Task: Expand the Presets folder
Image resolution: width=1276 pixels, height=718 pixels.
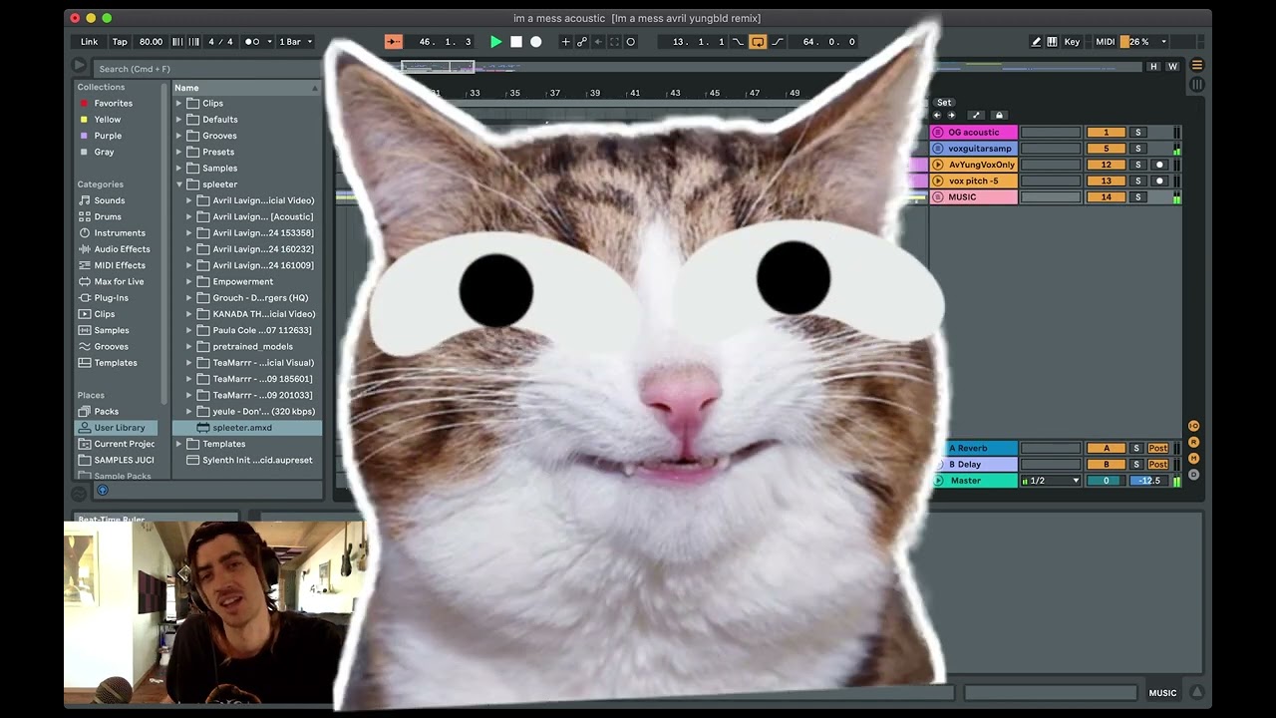Action: pyautogui.click(x=179, y=152)
